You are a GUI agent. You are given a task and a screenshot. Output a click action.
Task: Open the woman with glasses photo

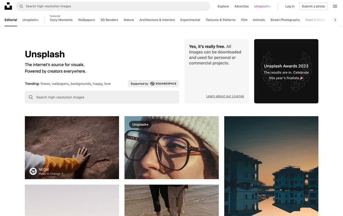point(171,148)
